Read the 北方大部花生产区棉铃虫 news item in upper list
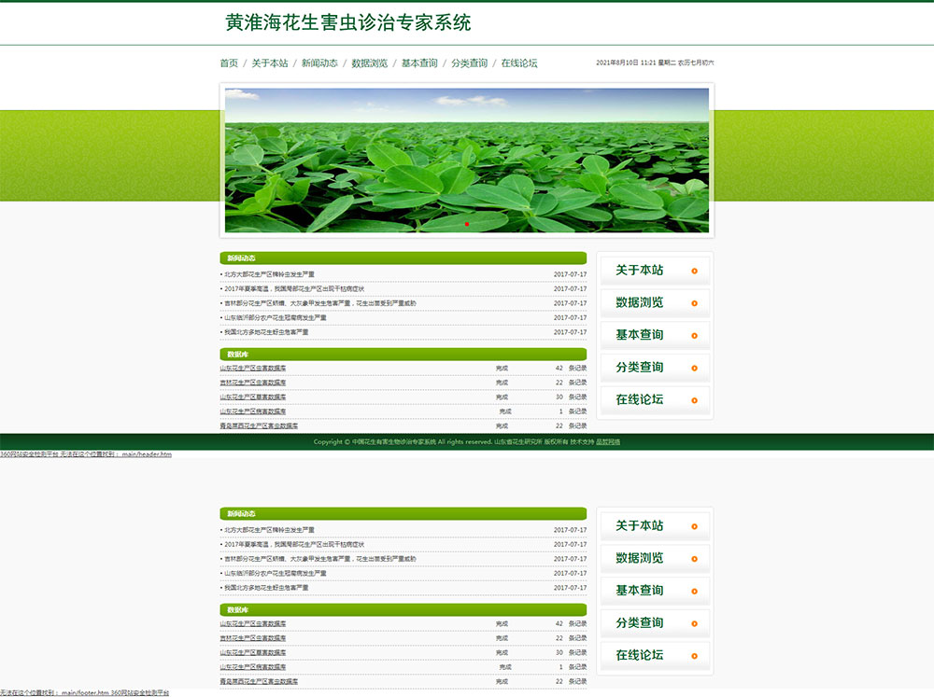 tap(269, 274)
